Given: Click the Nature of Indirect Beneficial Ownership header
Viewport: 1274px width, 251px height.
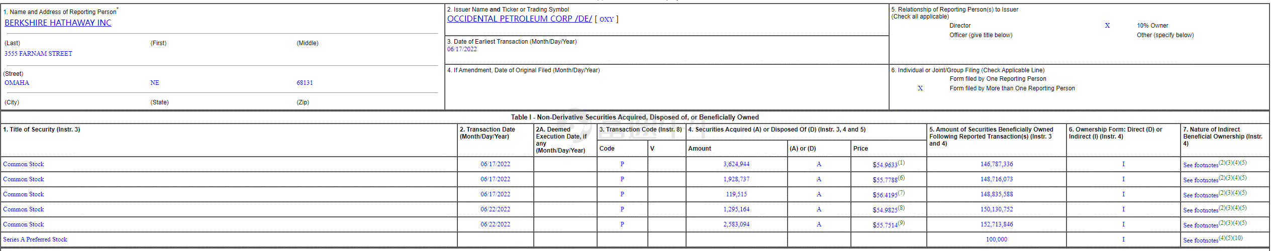Looking at the screenshot, I should tap(1223, 137).
